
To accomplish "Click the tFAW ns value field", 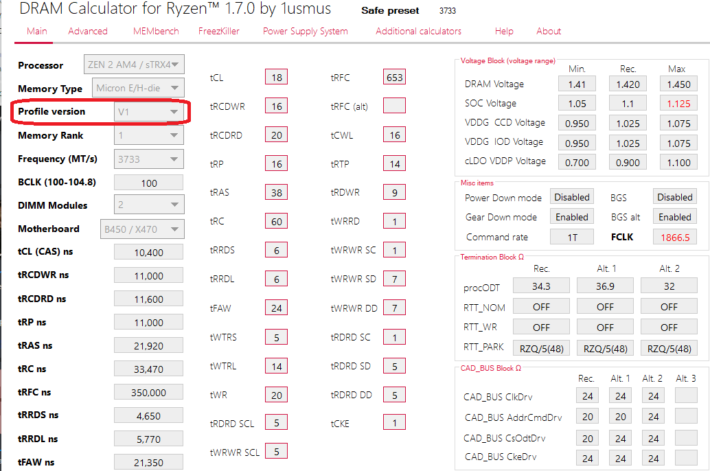I will (148, 462).
